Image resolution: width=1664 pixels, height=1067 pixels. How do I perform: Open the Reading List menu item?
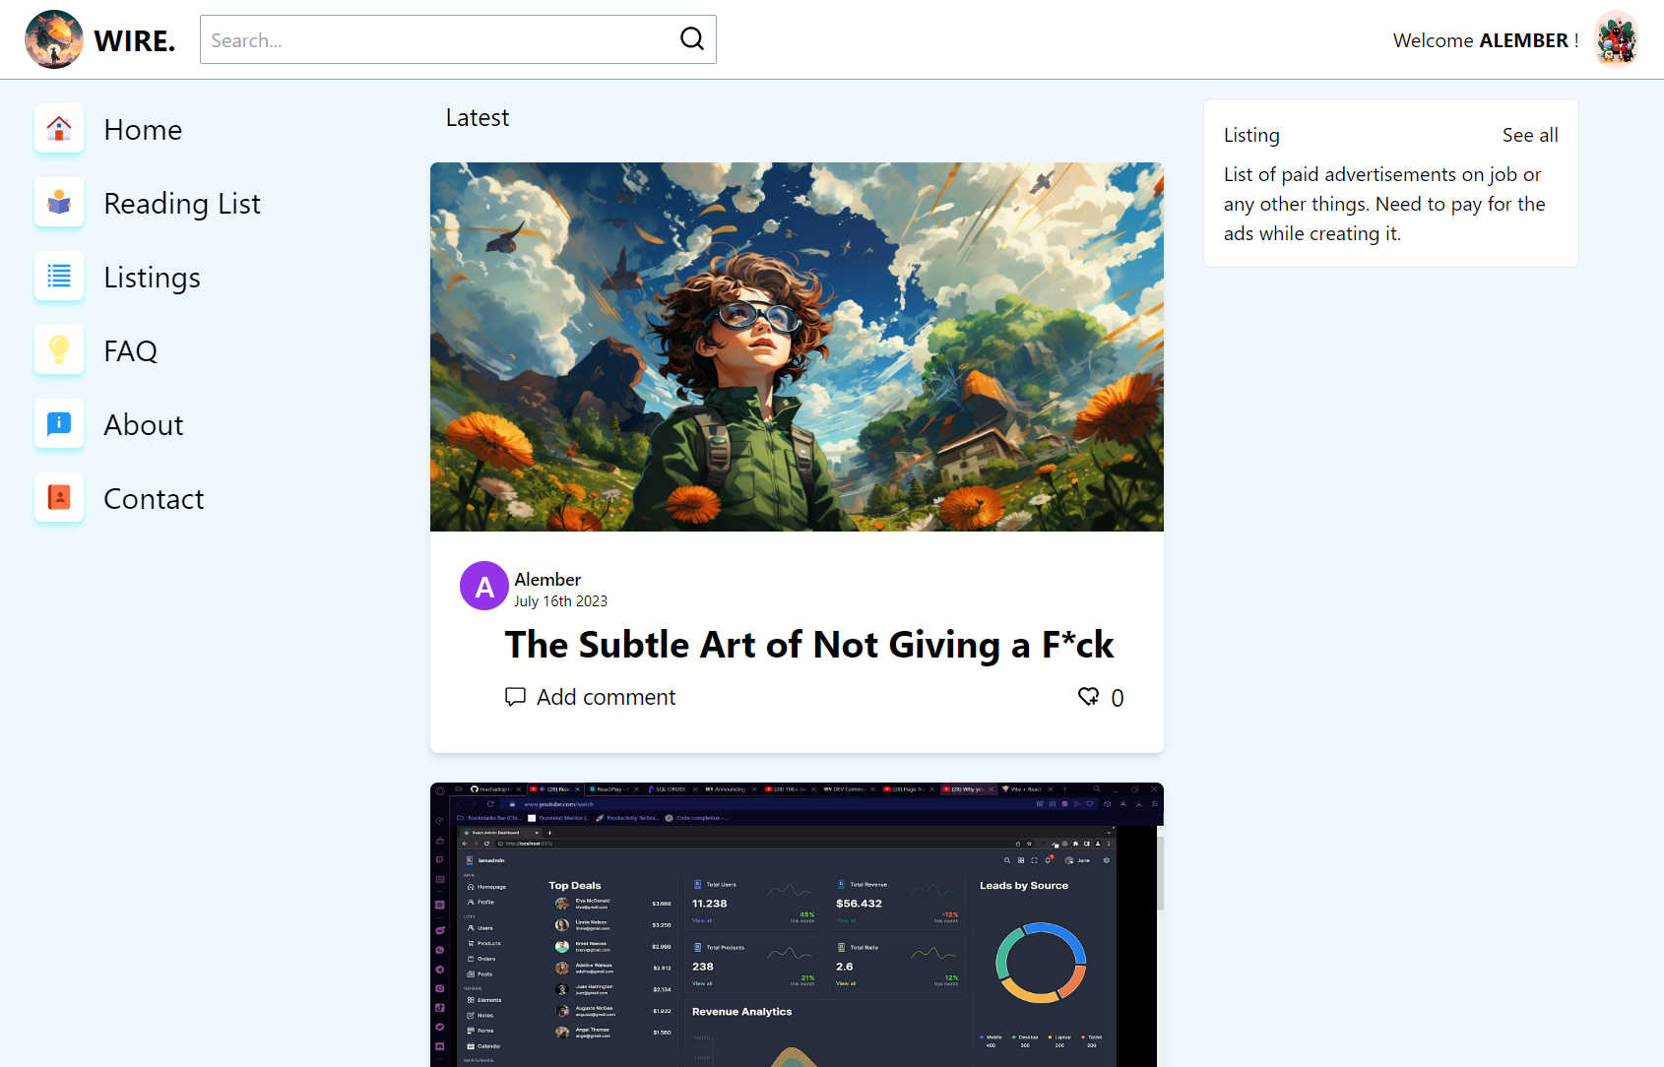[x=182, y=204]
